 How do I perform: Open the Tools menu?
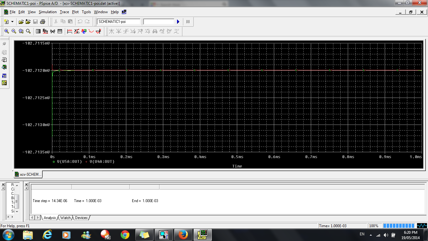tap(86, 12)
